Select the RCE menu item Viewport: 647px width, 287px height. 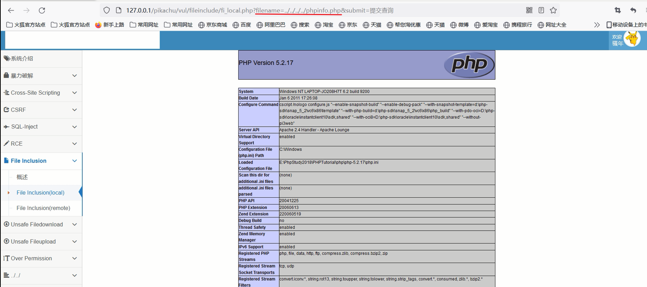[41, 143]
